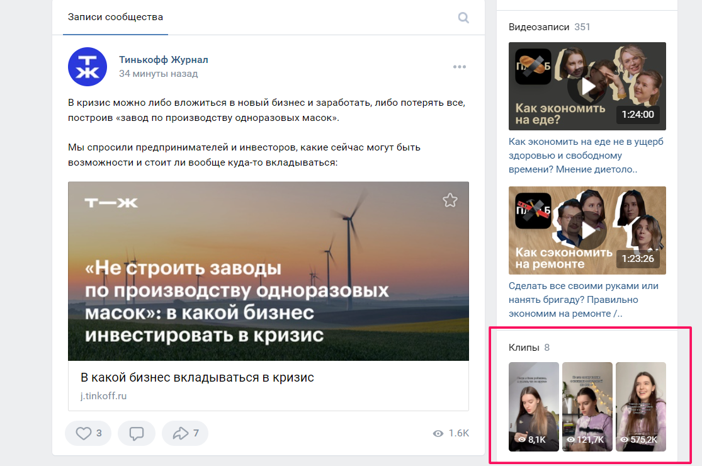Image resolution: width=702 pixels, height=466 pixels.
Task: Open 'В какой бизнес вкладываться в кризис' title
Action: [x=197, y=377]
